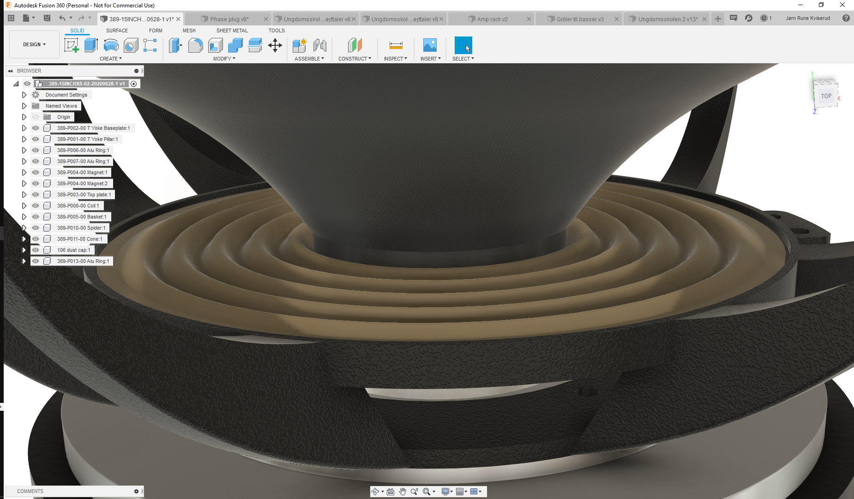Click the Save icon
Screen dimensions: 854x499
(x=47, y=18)
